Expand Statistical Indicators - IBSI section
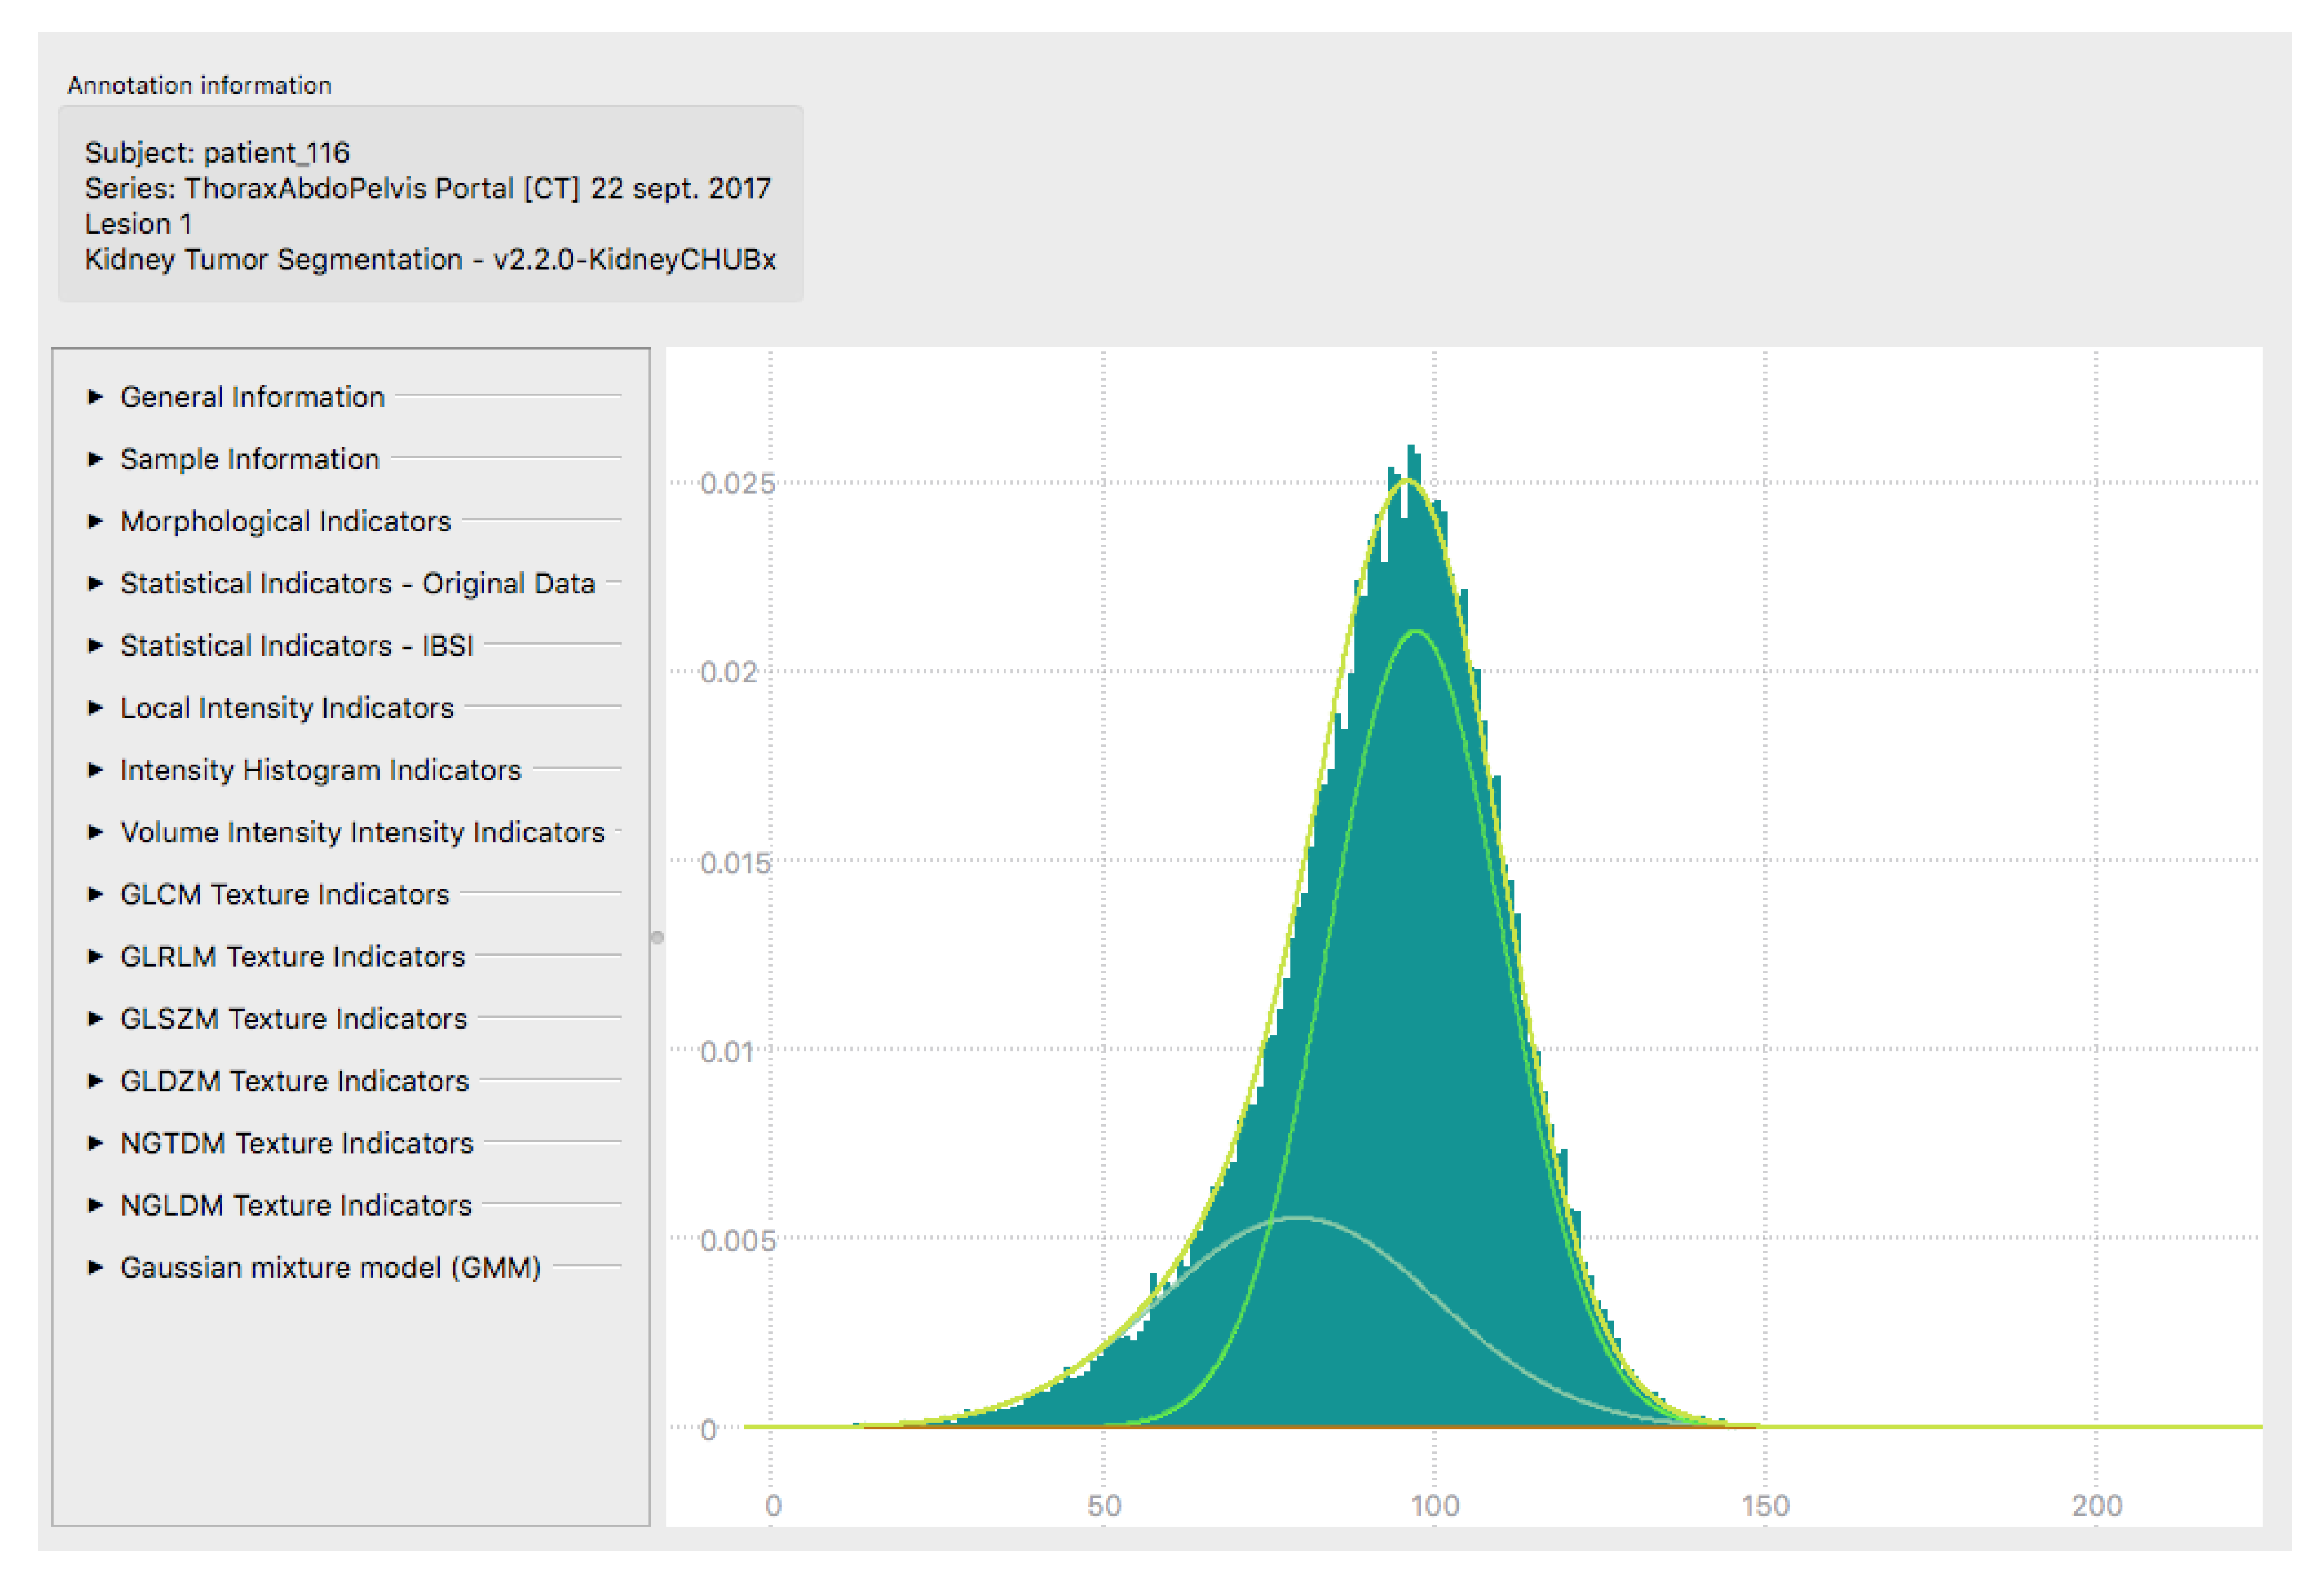This screenshot has width=2324, height=1580. (96, 645)
